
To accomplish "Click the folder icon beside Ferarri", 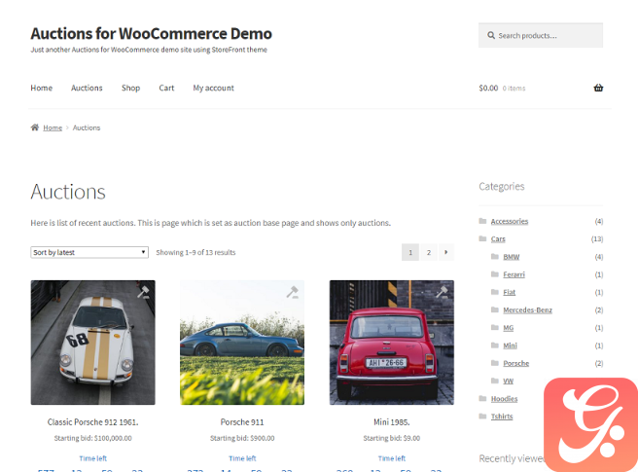I will point(495,274).
